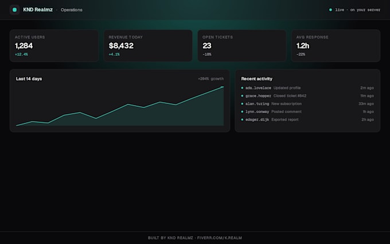The width and height of the screenshot is (390, 244).
Task: Select the alan.turing username
Action: click(257, 104)
